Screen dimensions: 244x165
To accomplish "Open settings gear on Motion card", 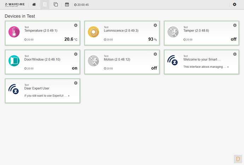I will click(155, 54).
